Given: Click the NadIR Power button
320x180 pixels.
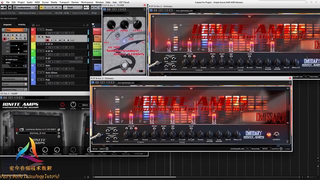Looking at the screenshot, I should (62, 105).
